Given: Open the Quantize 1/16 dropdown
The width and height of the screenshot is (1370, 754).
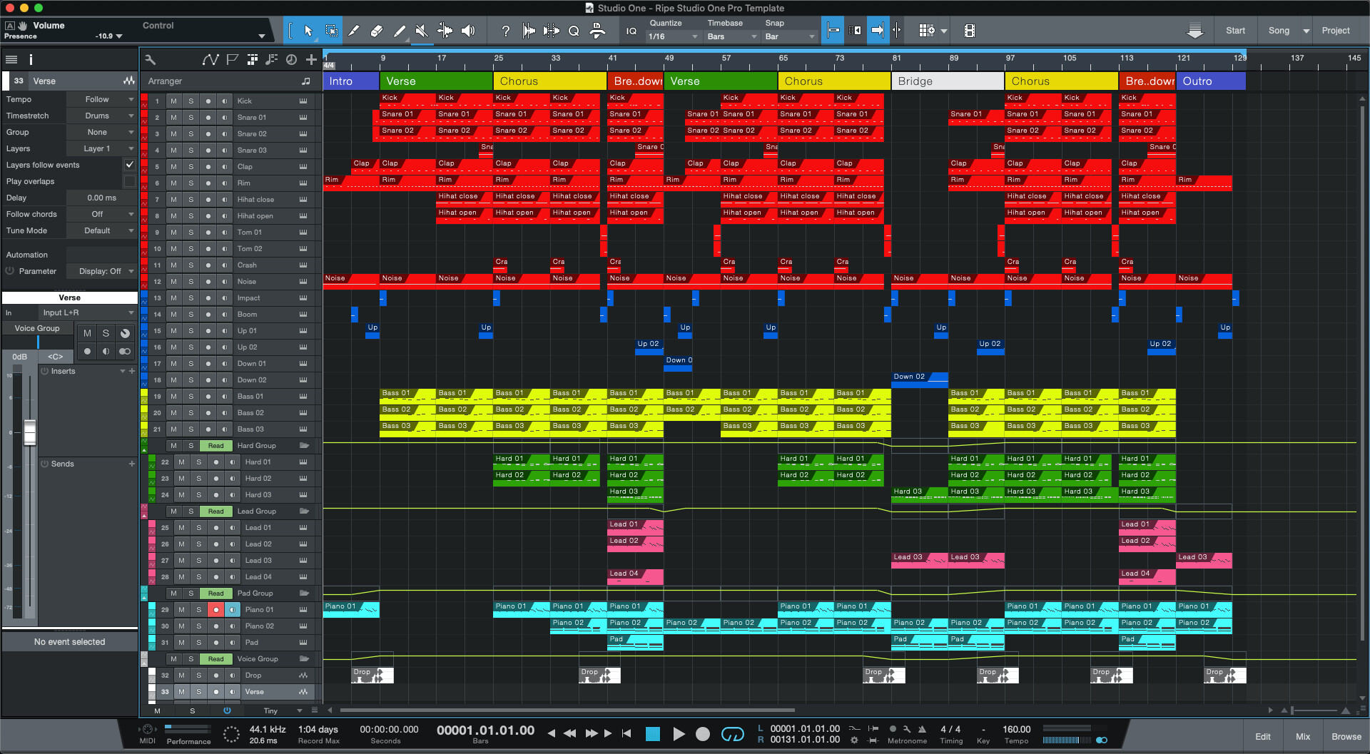Looking at the screenshot, I should 674,36.
